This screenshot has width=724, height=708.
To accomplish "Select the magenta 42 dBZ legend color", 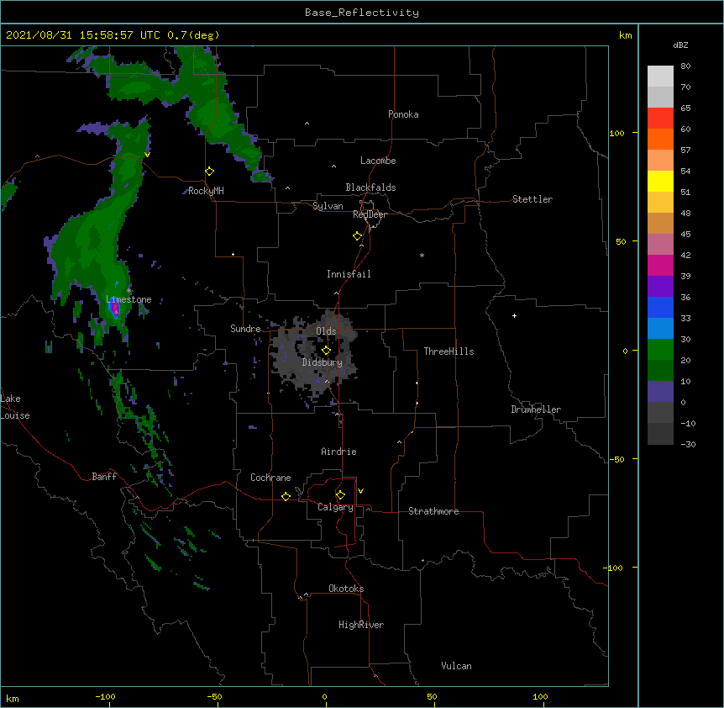I will [x=660, y=265].
